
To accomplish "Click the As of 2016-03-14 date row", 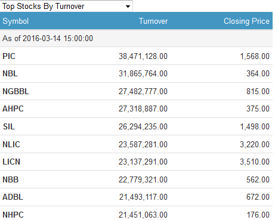I will (x=136, y=38).
